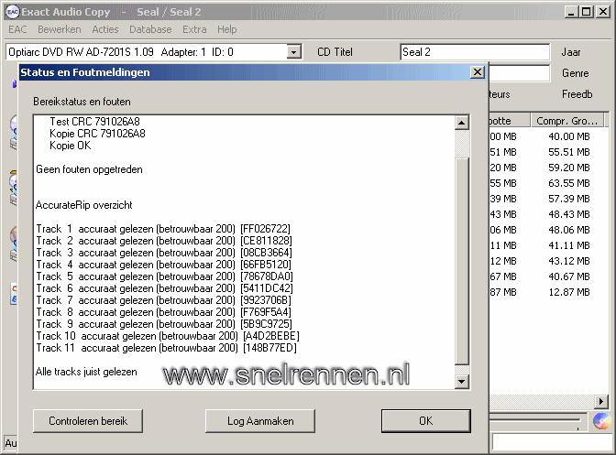Select Track 1 accuraat gelezen line
Viewport: 616px width, 455px height.
pos(163,229)
